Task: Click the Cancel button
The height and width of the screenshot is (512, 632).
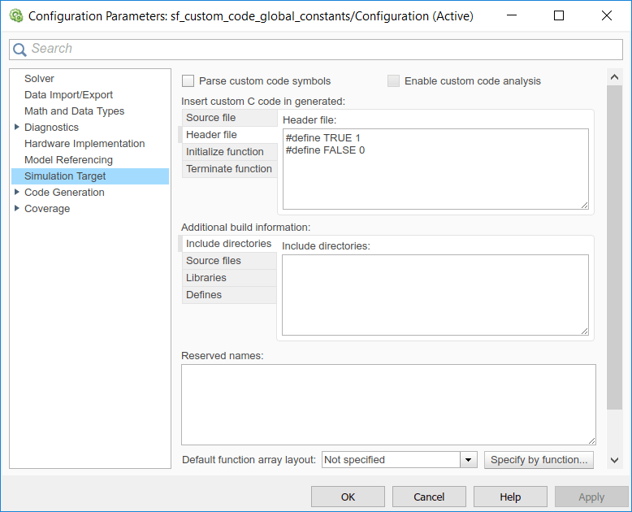Action: 429,497
